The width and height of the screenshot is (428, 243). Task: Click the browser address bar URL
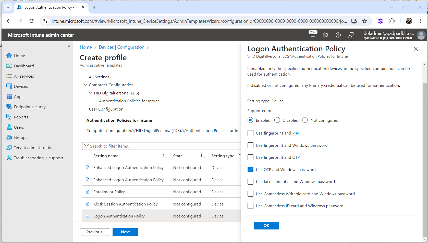[199, 21]
